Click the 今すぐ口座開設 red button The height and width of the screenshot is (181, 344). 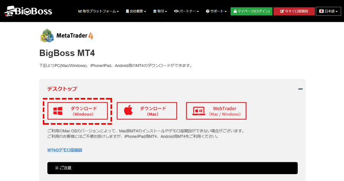coord(294,11)
